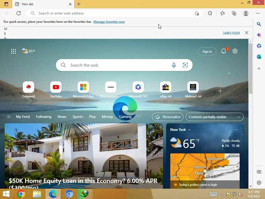
Task: Close the New tab tab
Action: click(70, 4)
